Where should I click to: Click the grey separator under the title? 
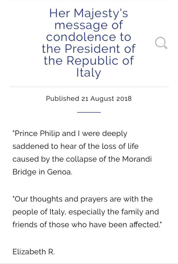(x=89, y=87)
